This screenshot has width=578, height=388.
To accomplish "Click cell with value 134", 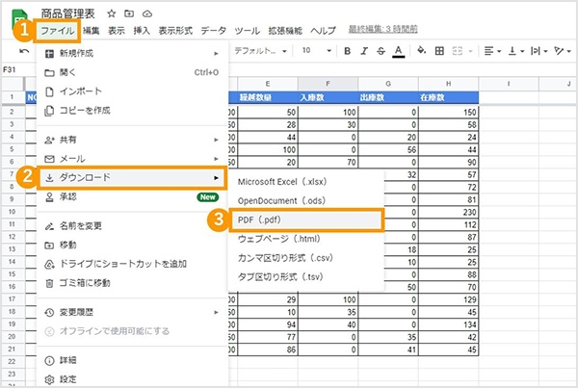I will point(448,324).
